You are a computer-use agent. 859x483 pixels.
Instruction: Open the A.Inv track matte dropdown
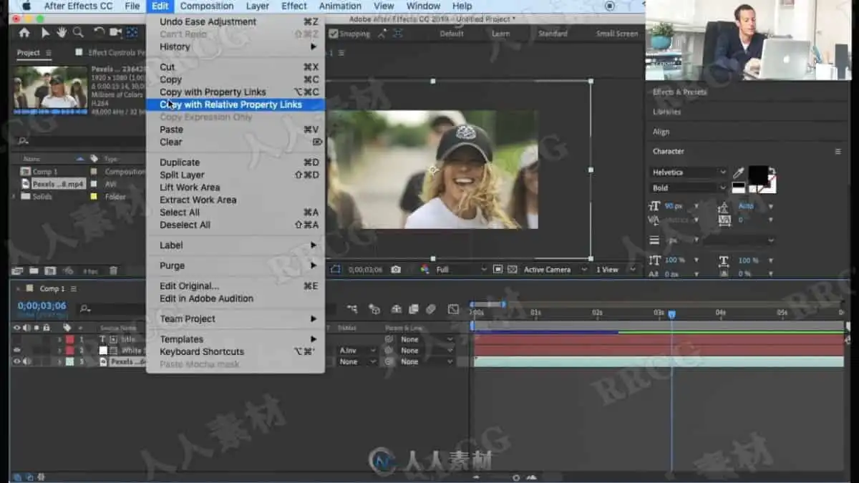357,351
